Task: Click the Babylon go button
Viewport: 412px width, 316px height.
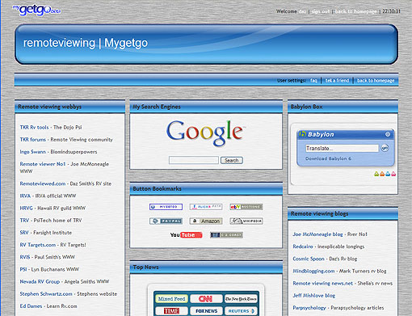Action: pyautogui.click(x=385, y=148)
